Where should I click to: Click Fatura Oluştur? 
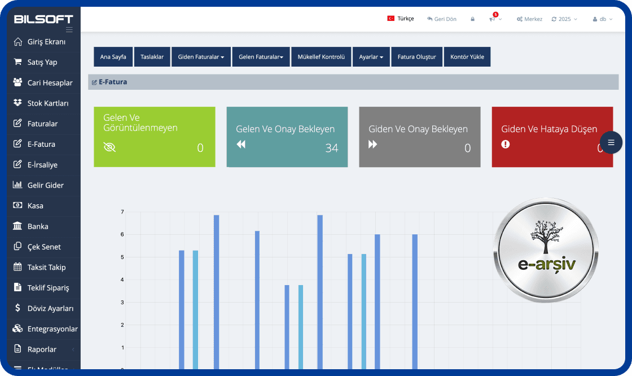pos(417,57)
